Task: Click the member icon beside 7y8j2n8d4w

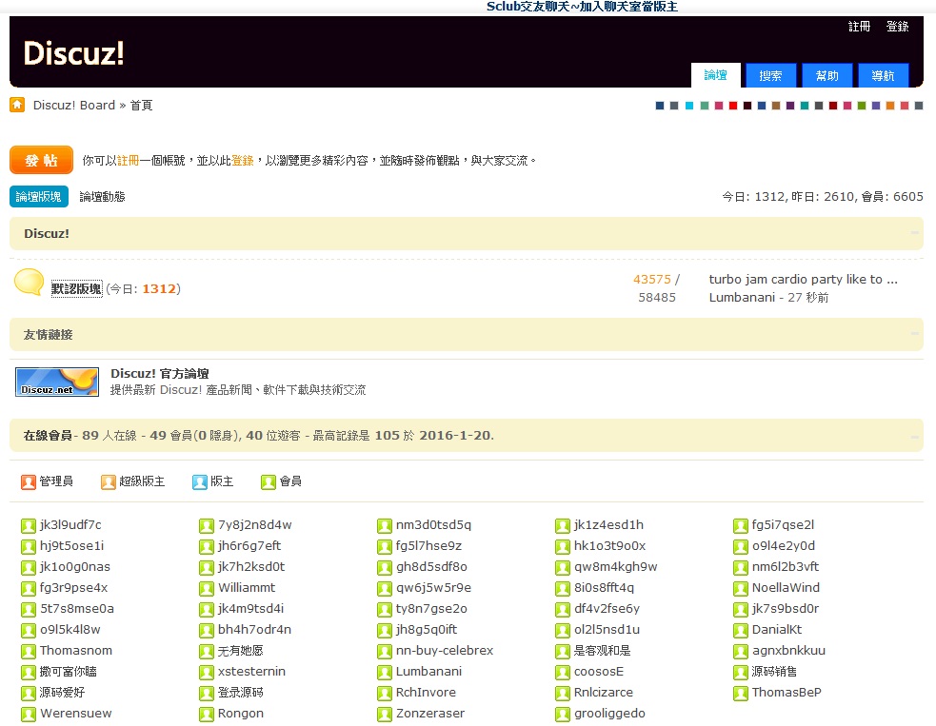Action: point(207,525)
